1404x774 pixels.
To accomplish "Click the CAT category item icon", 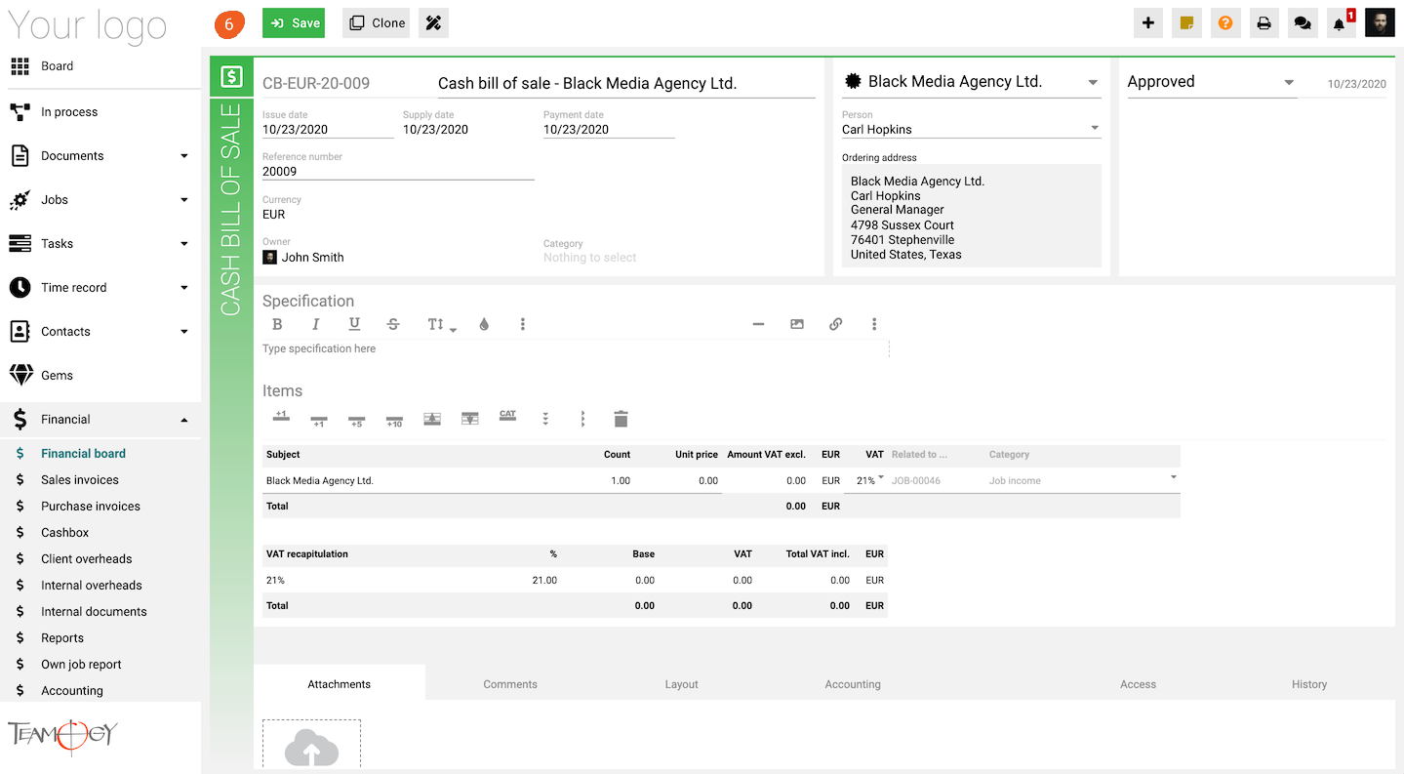I will [507, 416].
